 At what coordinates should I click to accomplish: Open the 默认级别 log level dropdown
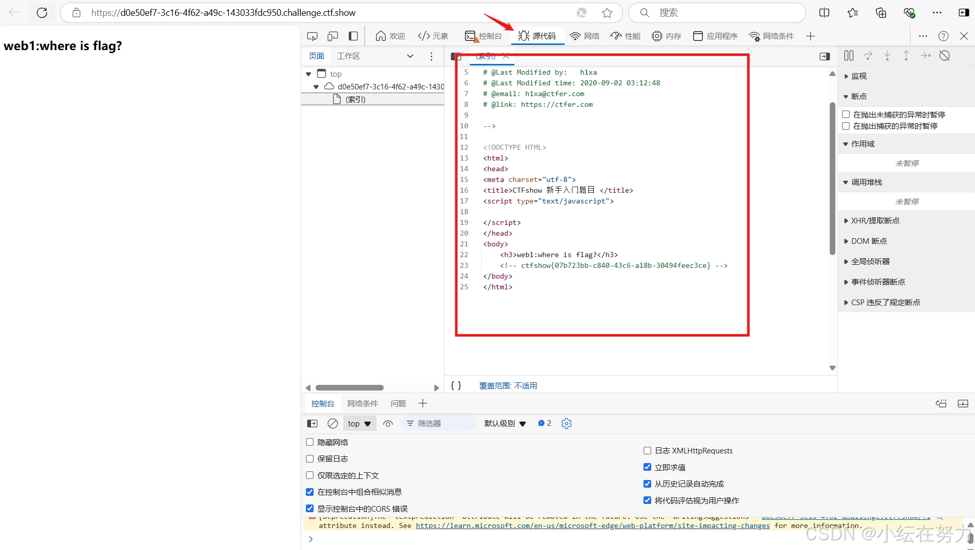(x=505, y=423)
